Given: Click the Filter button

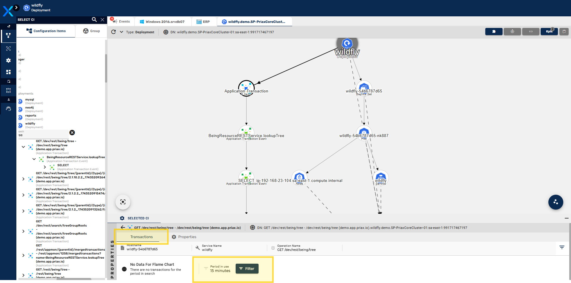Looking at the screenshot, I should (247, 269).
